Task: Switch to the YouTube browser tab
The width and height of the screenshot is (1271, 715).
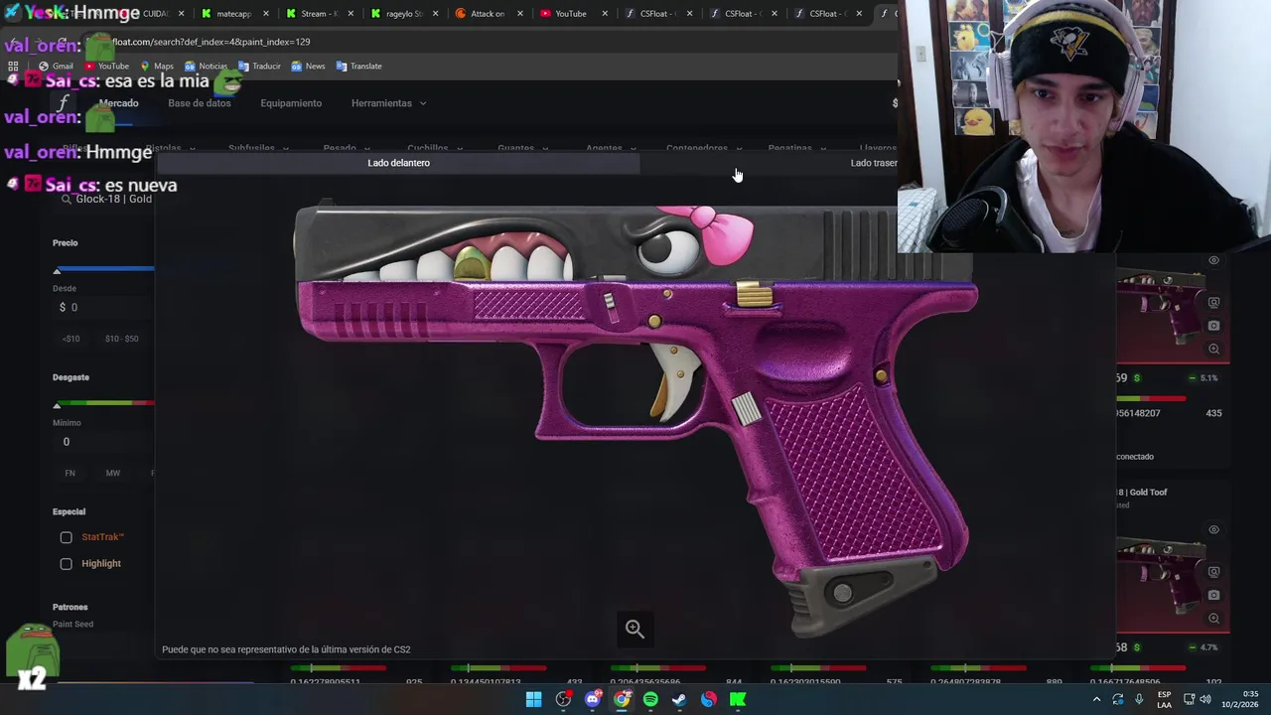Action: [571, 14]
